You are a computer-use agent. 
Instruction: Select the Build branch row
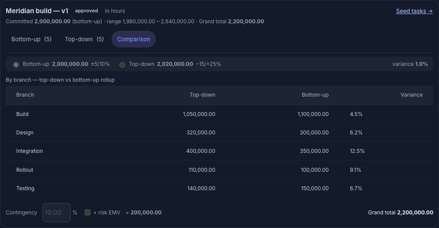[219, 114]
